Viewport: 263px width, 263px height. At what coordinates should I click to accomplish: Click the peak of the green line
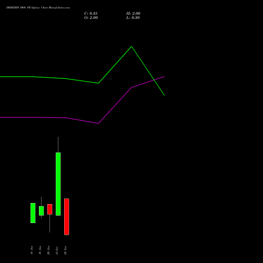pos(131,46)
